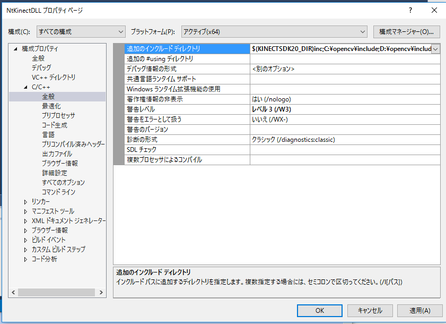This screenshot has width=446, height=324.
Task: Collapse the C/C++ tree node
Action: click(x=25, y=87)
